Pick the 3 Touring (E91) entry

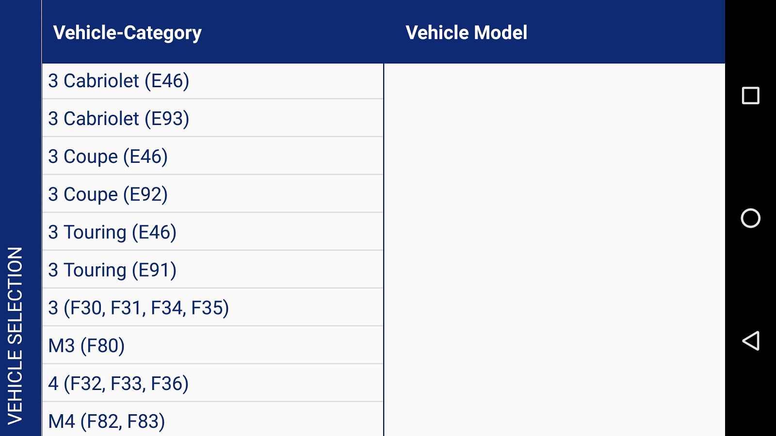point(213,269)
